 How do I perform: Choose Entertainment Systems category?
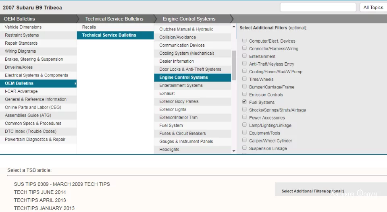click(193, 85)
